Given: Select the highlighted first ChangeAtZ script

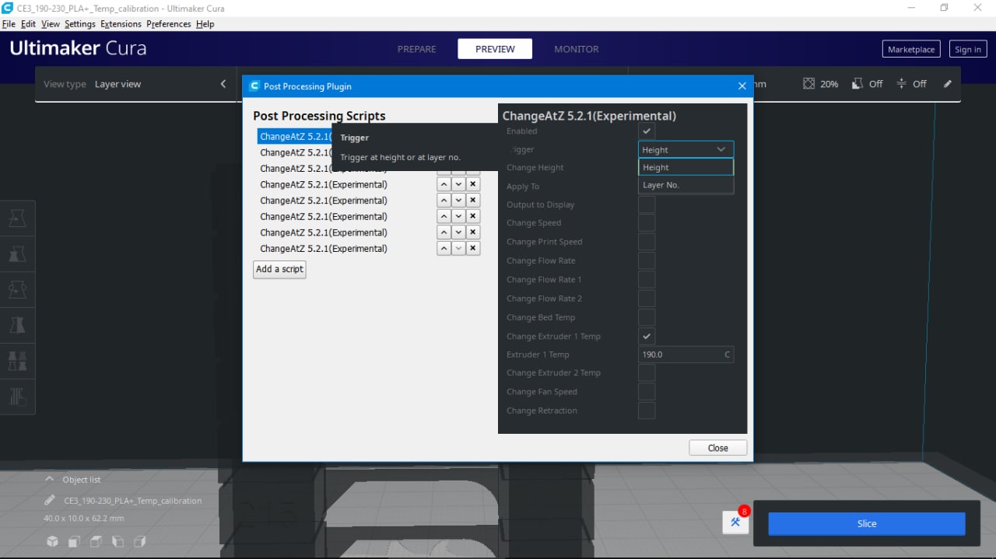Looking at the screenshot, I should pyautogui.click(x=296, y=136).
